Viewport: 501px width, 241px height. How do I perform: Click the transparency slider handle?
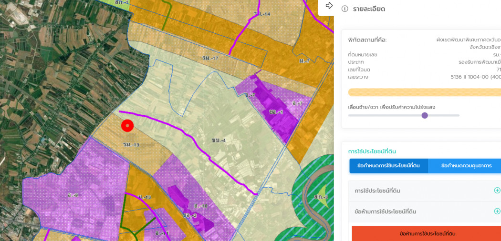coord(425,115)
